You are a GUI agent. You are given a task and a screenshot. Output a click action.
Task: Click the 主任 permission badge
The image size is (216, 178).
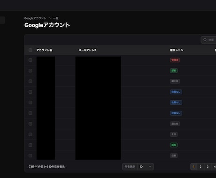pyautogui.click(x=174, y=134)
